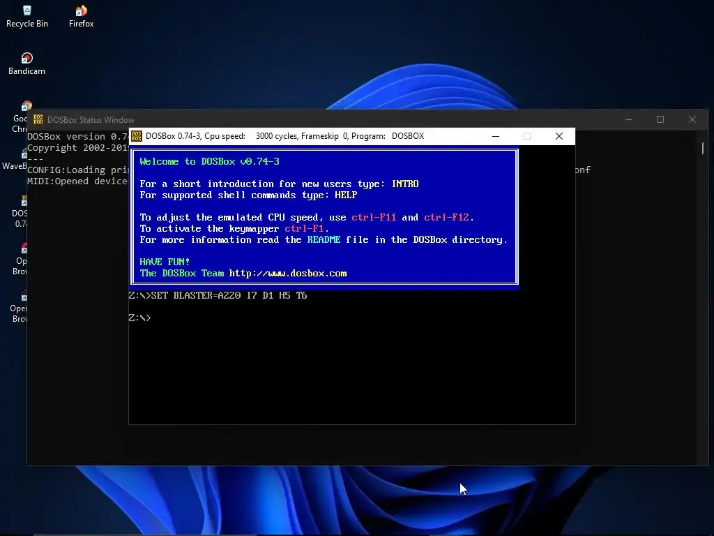This screenshot has height=536, width=714.
Task: Click the 'Welcome to DOSBox v0.74-3' text
Action: point(209,161)
